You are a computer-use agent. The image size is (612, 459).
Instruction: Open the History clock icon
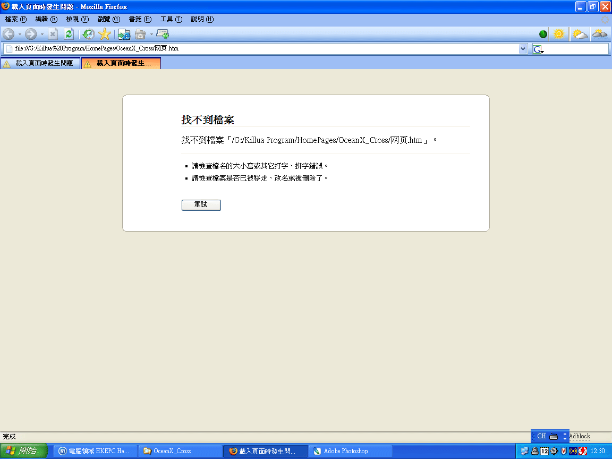coord(89,35)
